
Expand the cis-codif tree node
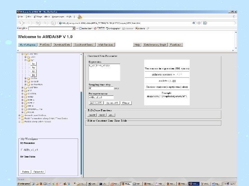click(25, 81)
